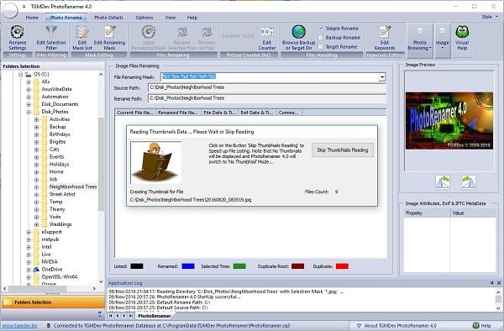Open Edit Selection Filter
This screenshot has width=504, height=331.
[x=51, y=38]
